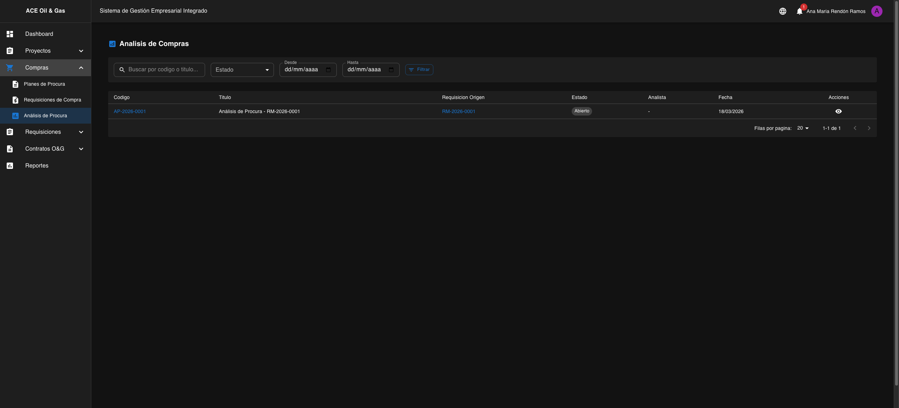
Task: View AP-2026-0001 details via eye icon
Action: (x=838, y=111)
